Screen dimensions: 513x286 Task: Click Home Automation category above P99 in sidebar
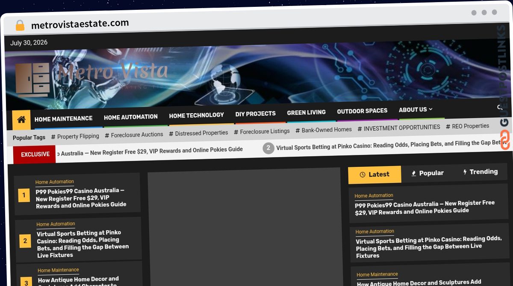(x=374, y=196)
